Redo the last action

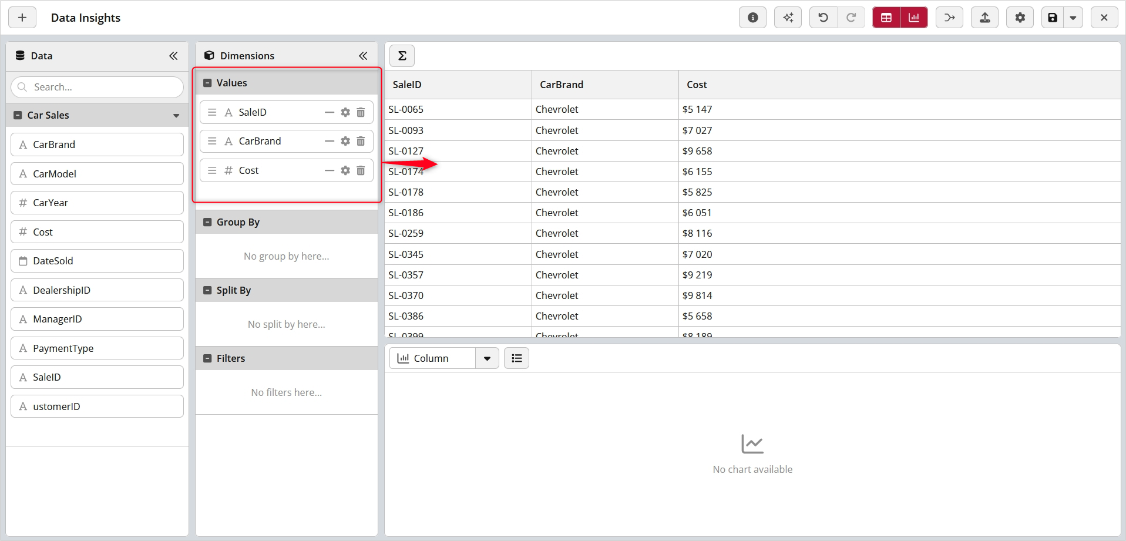pyautogui.click(x=851, y=18)
